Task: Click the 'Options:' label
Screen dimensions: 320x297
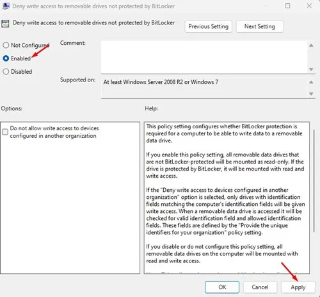Action: click(x=12, y=108)
